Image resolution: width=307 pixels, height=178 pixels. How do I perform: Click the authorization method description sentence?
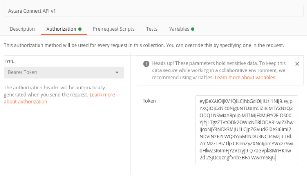[144, 45]
